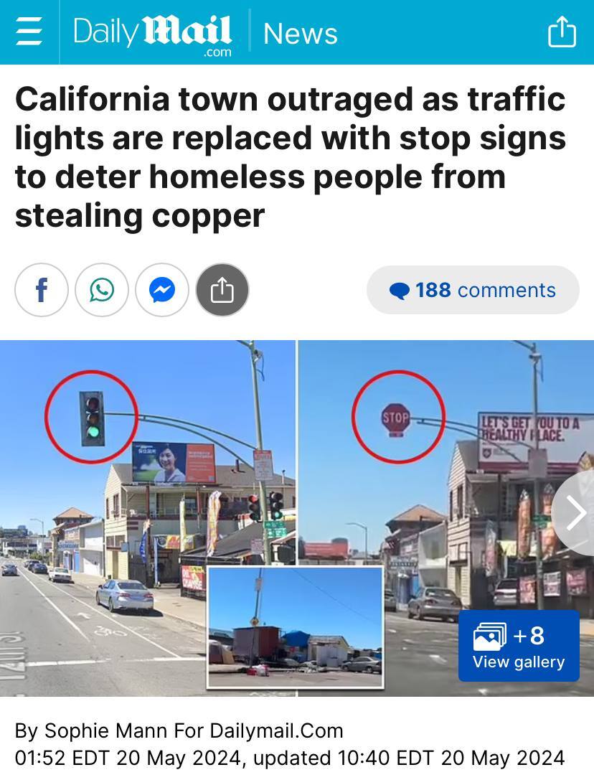Advance to next gallery image arrow
594x780 pixels.
point(575,513)
